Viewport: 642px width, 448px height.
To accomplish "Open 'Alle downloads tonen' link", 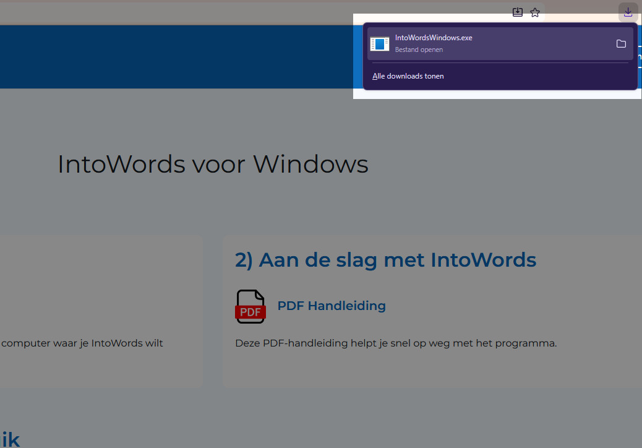I will pos(408,76).
